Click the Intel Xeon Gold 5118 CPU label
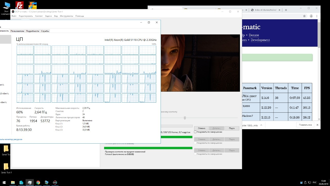Viewport: 330px width, 186px height. pyautogui.click(x=130, y=40)
